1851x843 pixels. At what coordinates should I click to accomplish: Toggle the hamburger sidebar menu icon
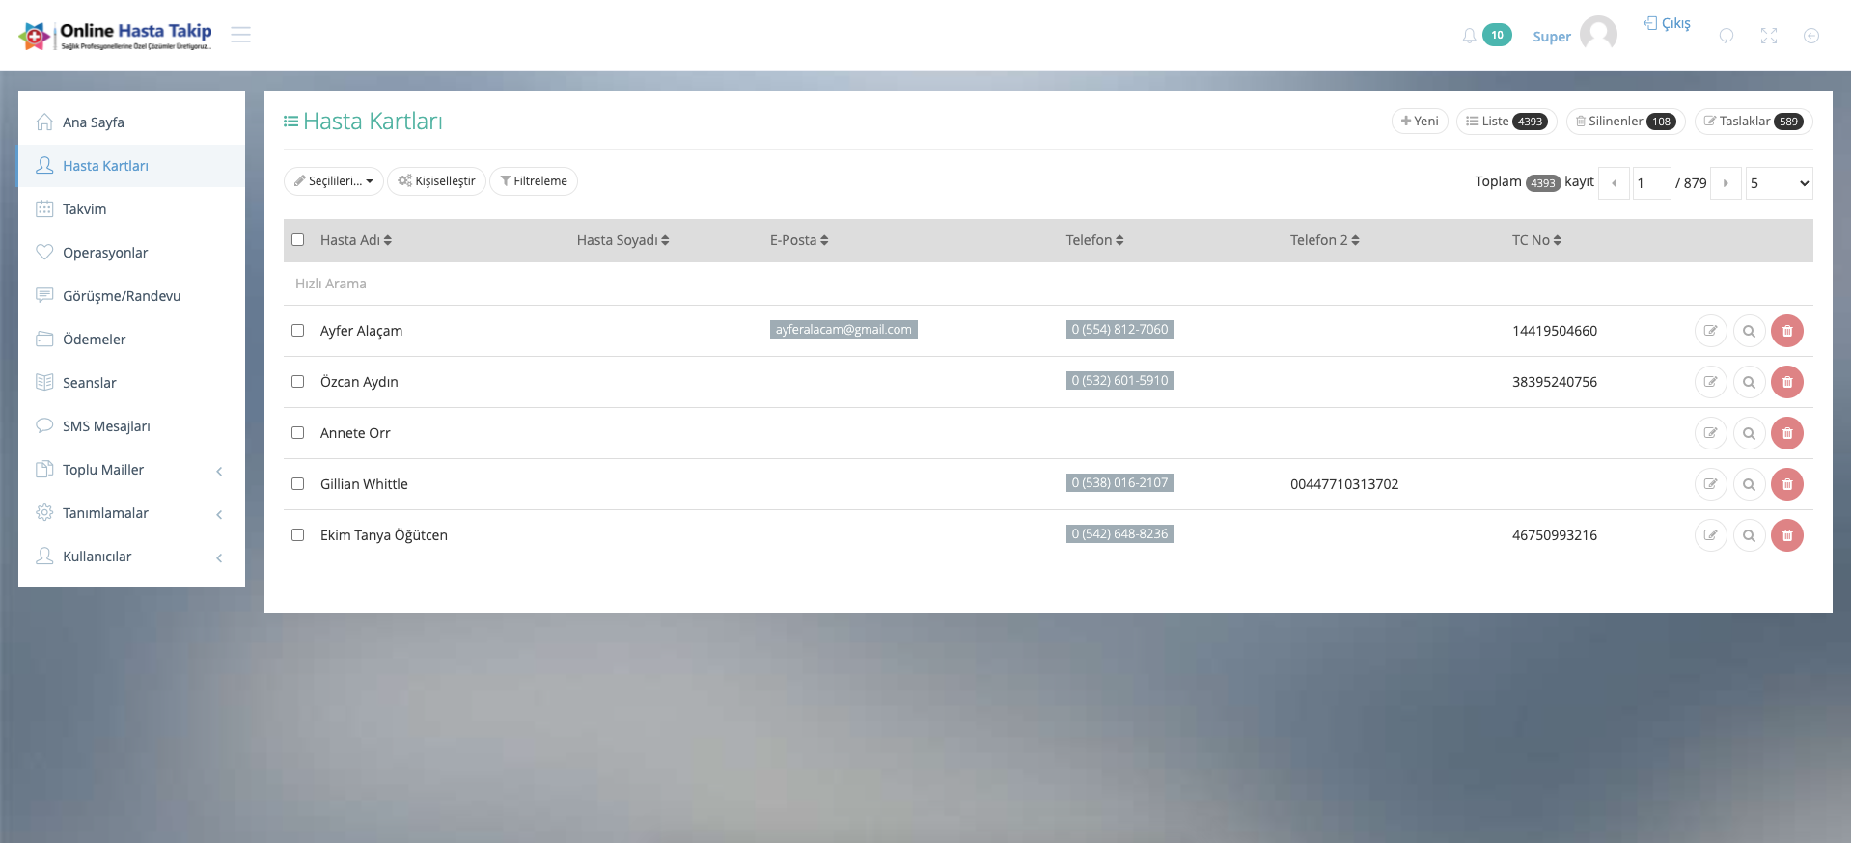point(241,35)
